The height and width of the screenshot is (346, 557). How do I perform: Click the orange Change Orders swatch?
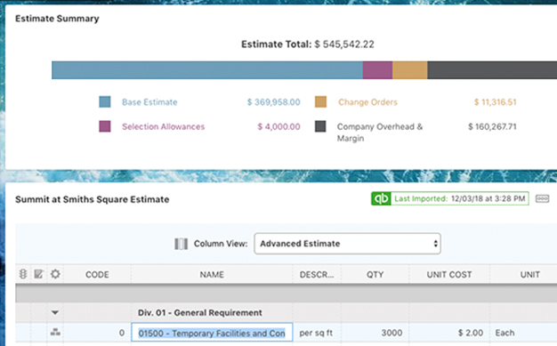click(x=321, y=102)
